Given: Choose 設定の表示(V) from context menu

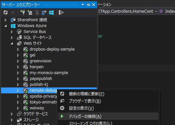Looking at the screenshot, I should [x=108, y=108].
